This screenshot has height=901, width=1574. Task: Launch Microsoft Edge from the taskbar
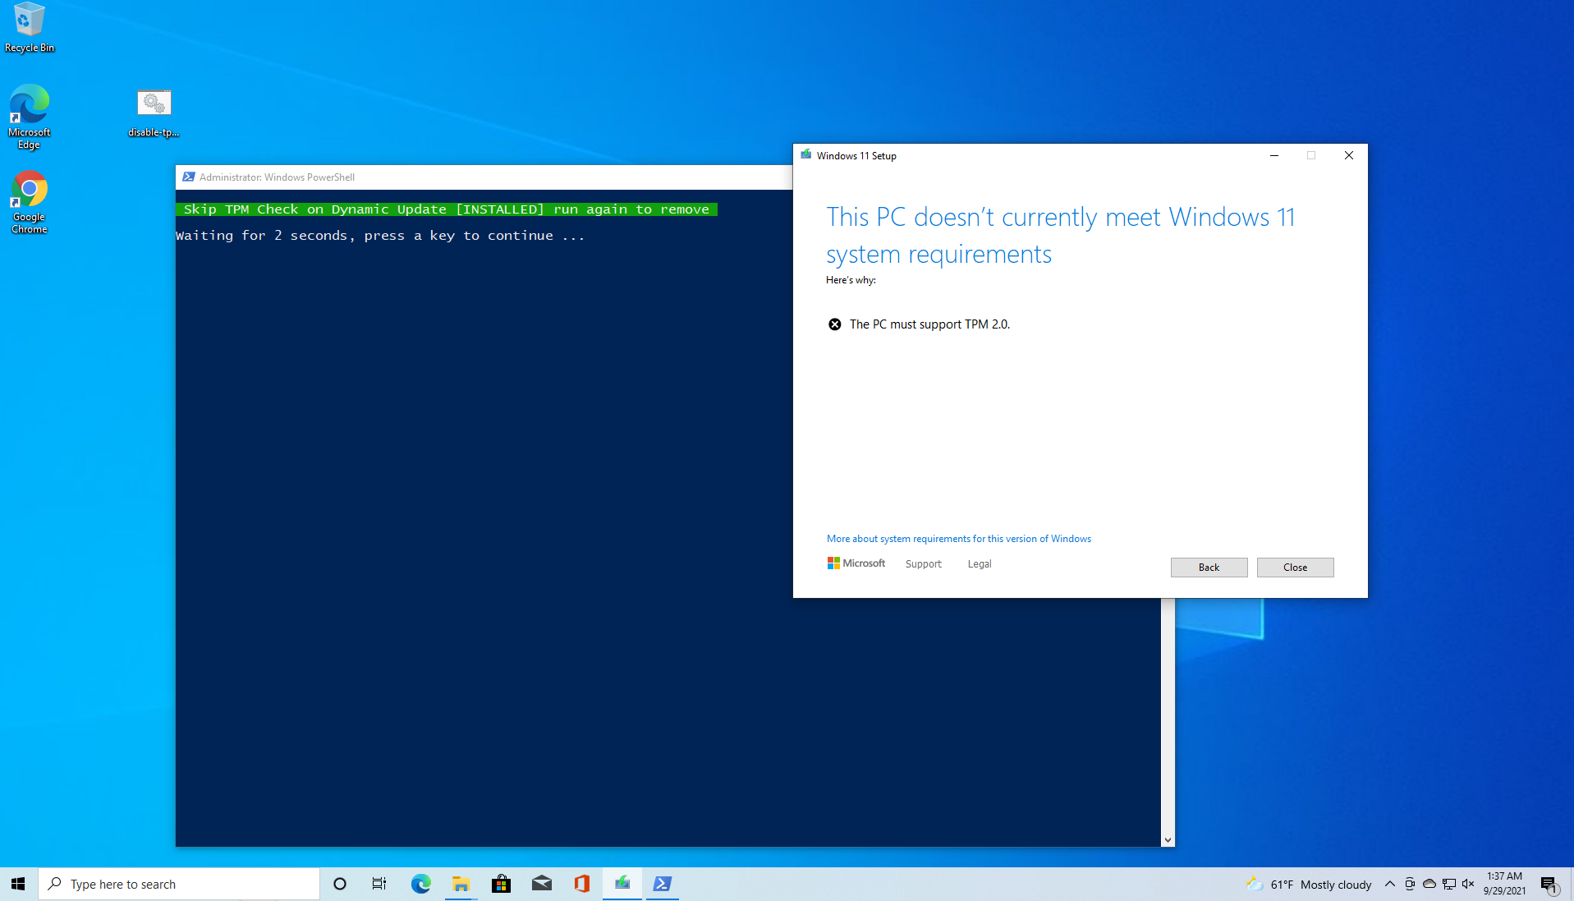[420, 884]
